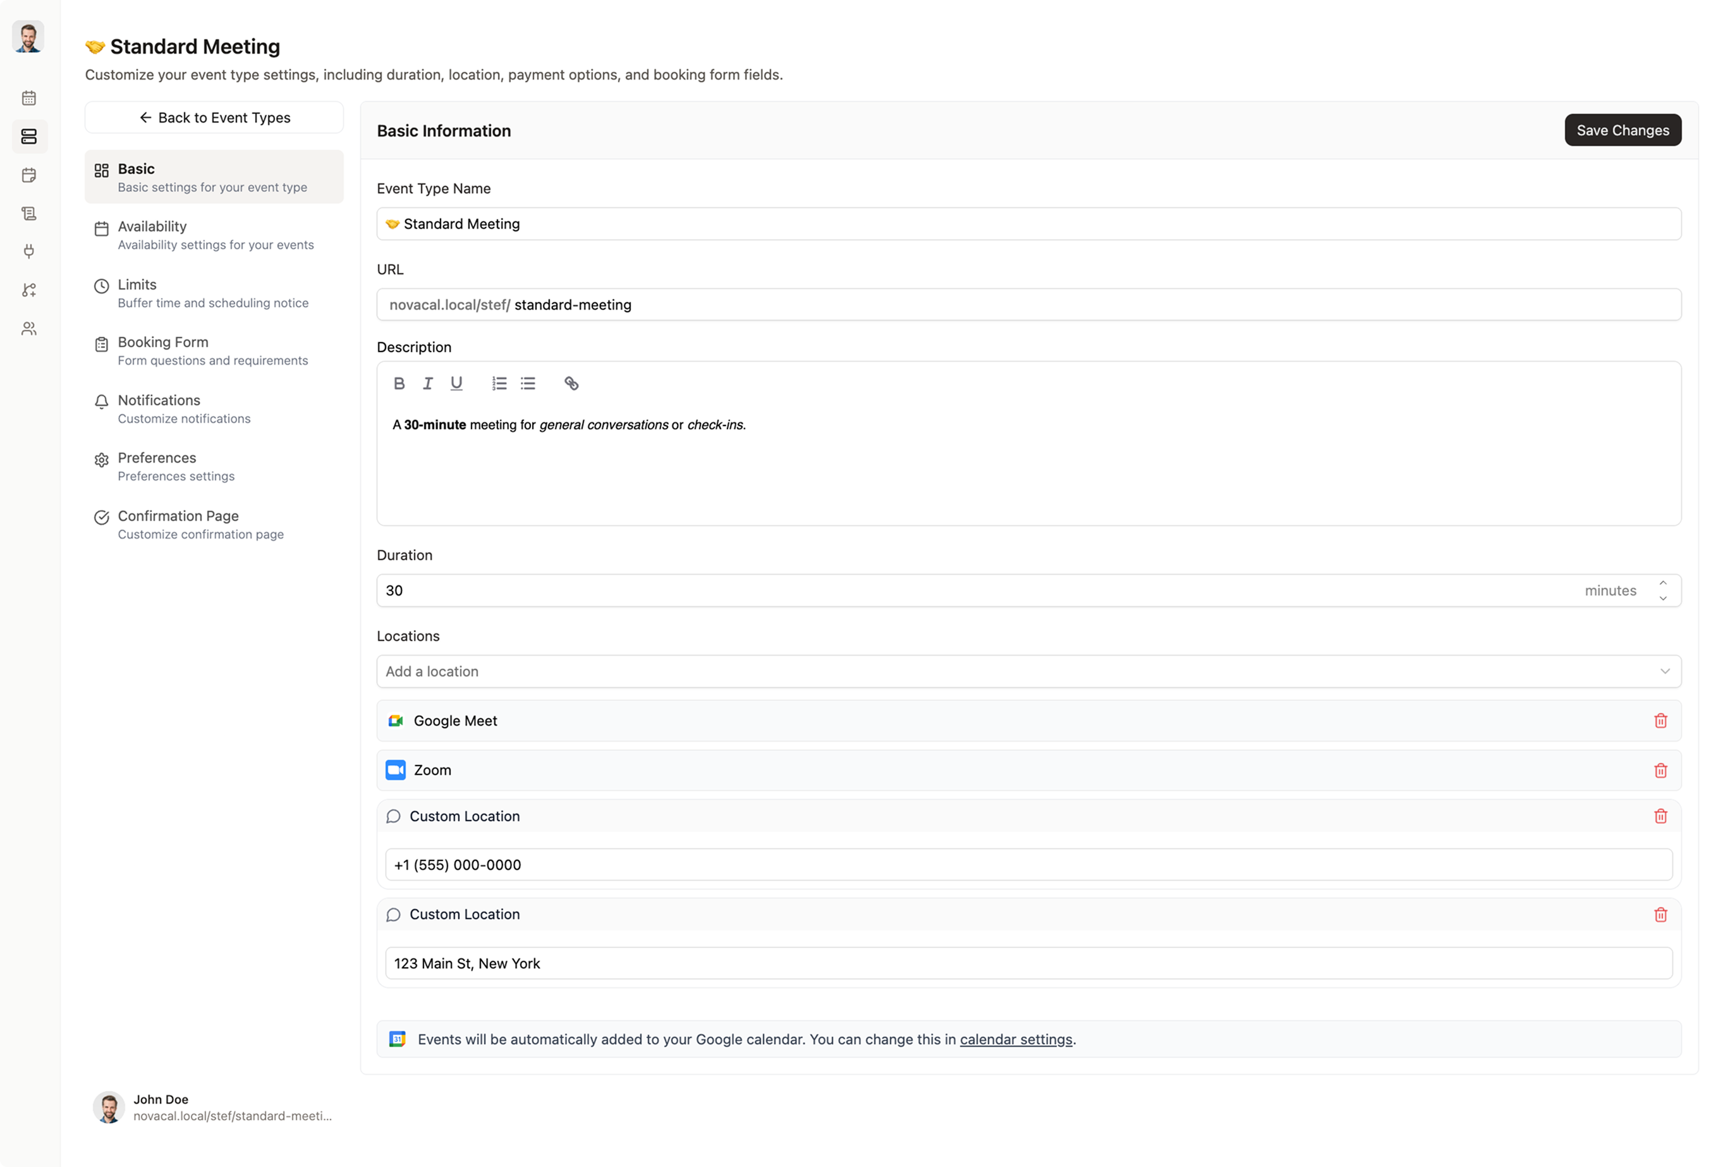The width and height of the screenshot is (1723, 1167).
Task: Increase duration with up stepper arrow
Action: (x=1663, y=583)
